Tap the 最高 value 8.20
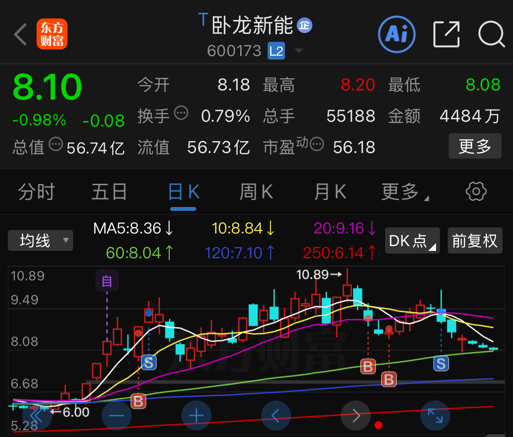The width and height of the screenshot is (513, 437). (358, 85)
